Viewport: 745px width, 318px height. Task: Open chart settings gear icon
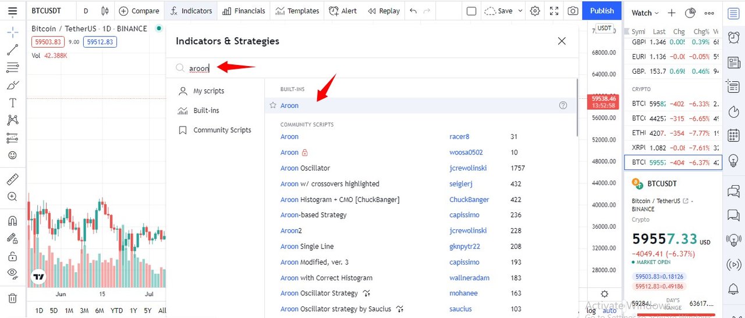coord(535,11)
